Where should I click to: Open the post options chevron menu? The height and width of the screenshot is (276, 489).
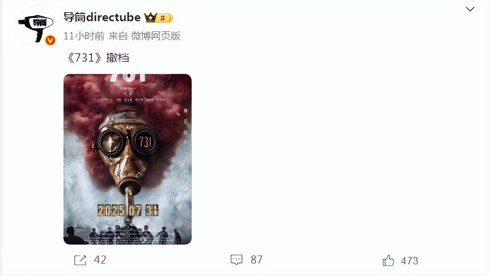tap(470, 9)
